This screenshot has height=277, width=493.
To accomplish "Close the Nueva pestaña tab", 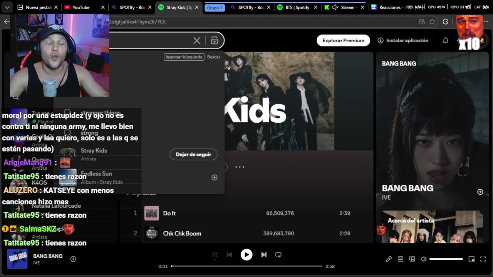I will 56,7.
